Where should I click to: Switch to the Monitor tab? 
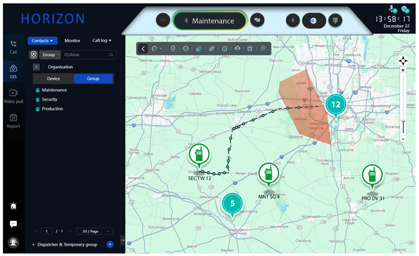click(72, 41)
